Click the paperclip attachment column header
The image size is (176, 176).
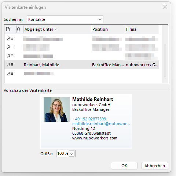(x=18, y=29)
